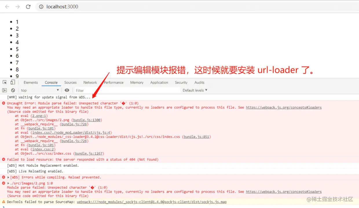Image resolution: width=359 pixels, height=208 pixels.
Task: Open the Network tab
Action: pos(90,82)
